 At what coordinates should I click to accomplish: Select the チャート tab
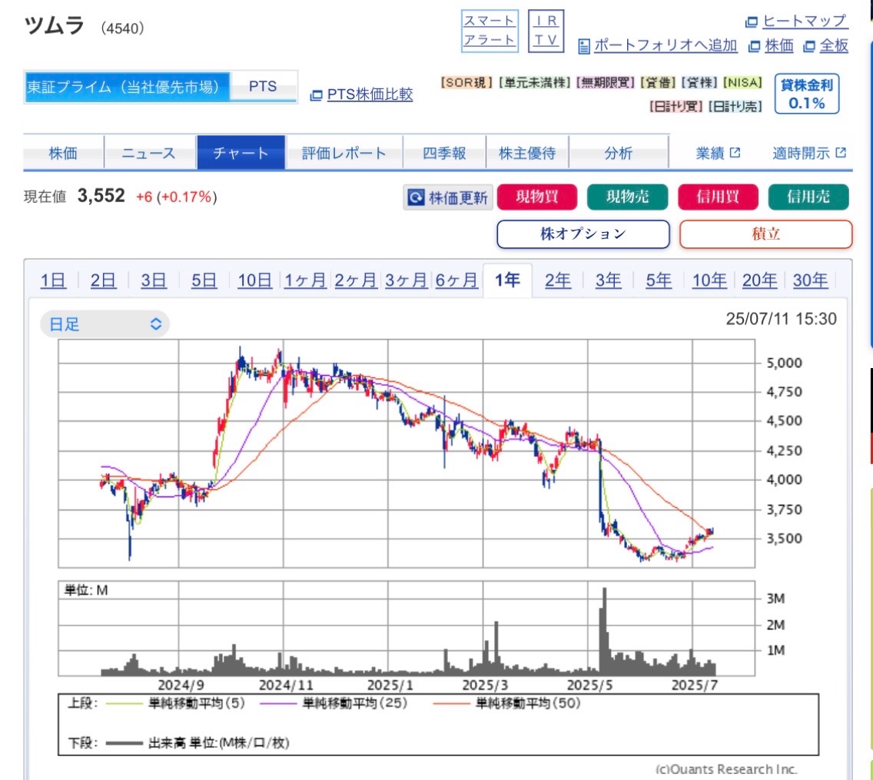241,153
